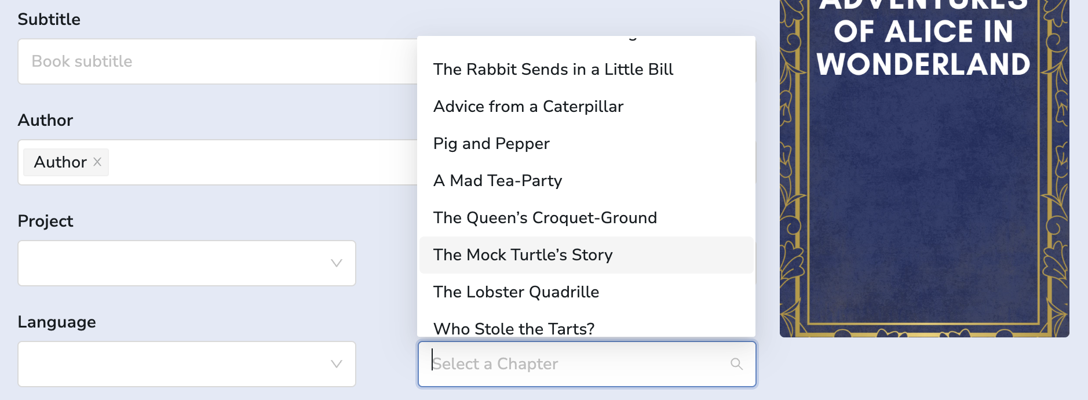Click the search magnifier icon in chapter field
1088x400 pixels.
point(736,364)
